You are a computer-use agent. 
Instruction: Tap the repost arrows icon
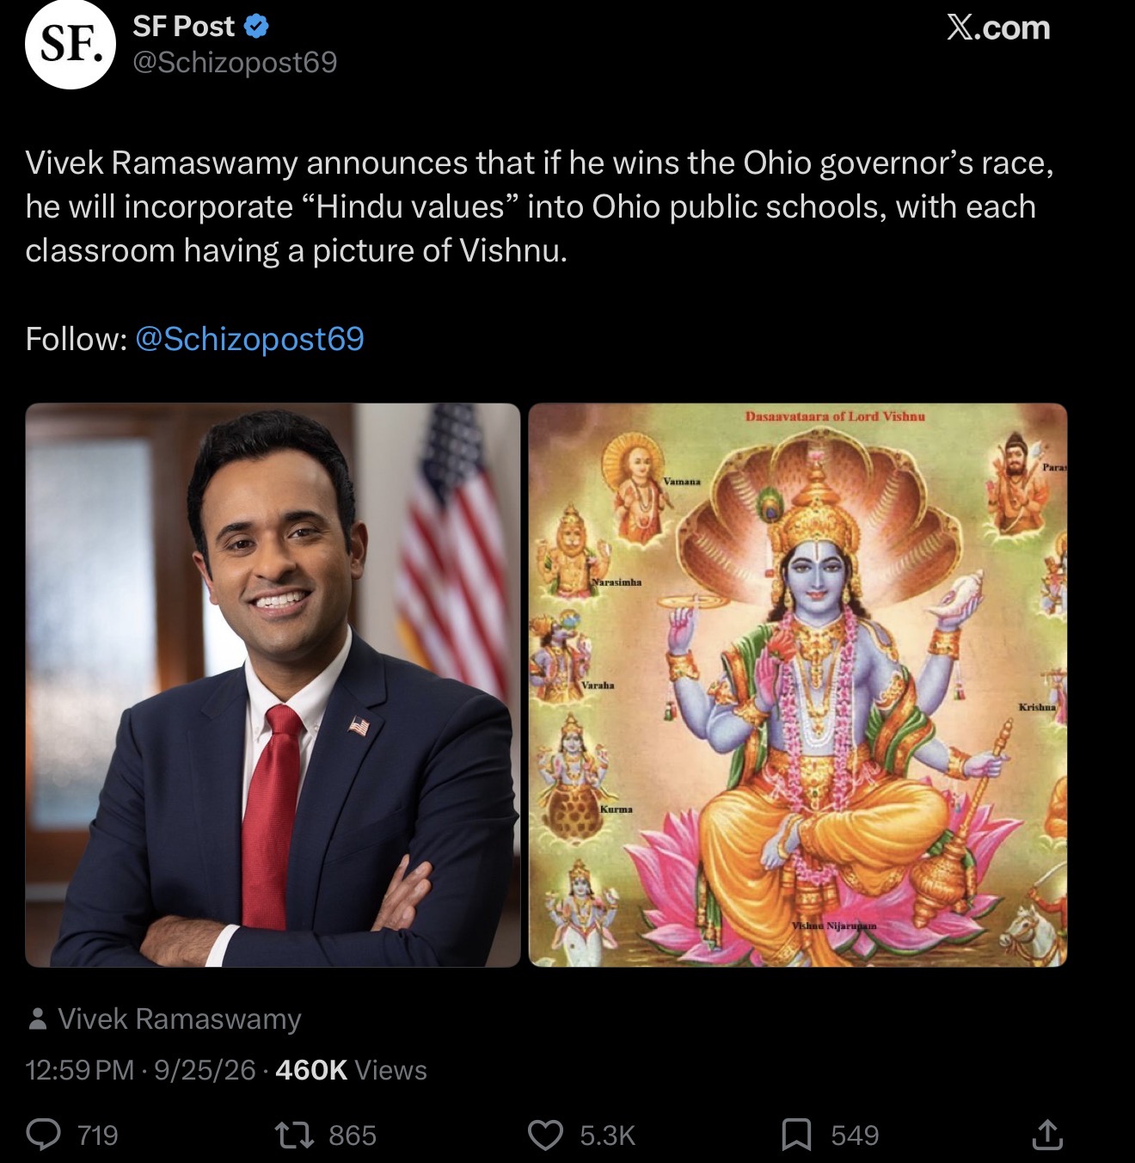(x=293, y=1135)
